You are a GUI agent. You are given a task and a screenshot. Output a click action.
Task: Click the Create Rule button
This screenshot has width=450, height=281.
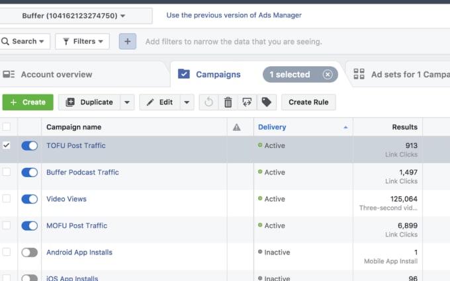point(308,102)
